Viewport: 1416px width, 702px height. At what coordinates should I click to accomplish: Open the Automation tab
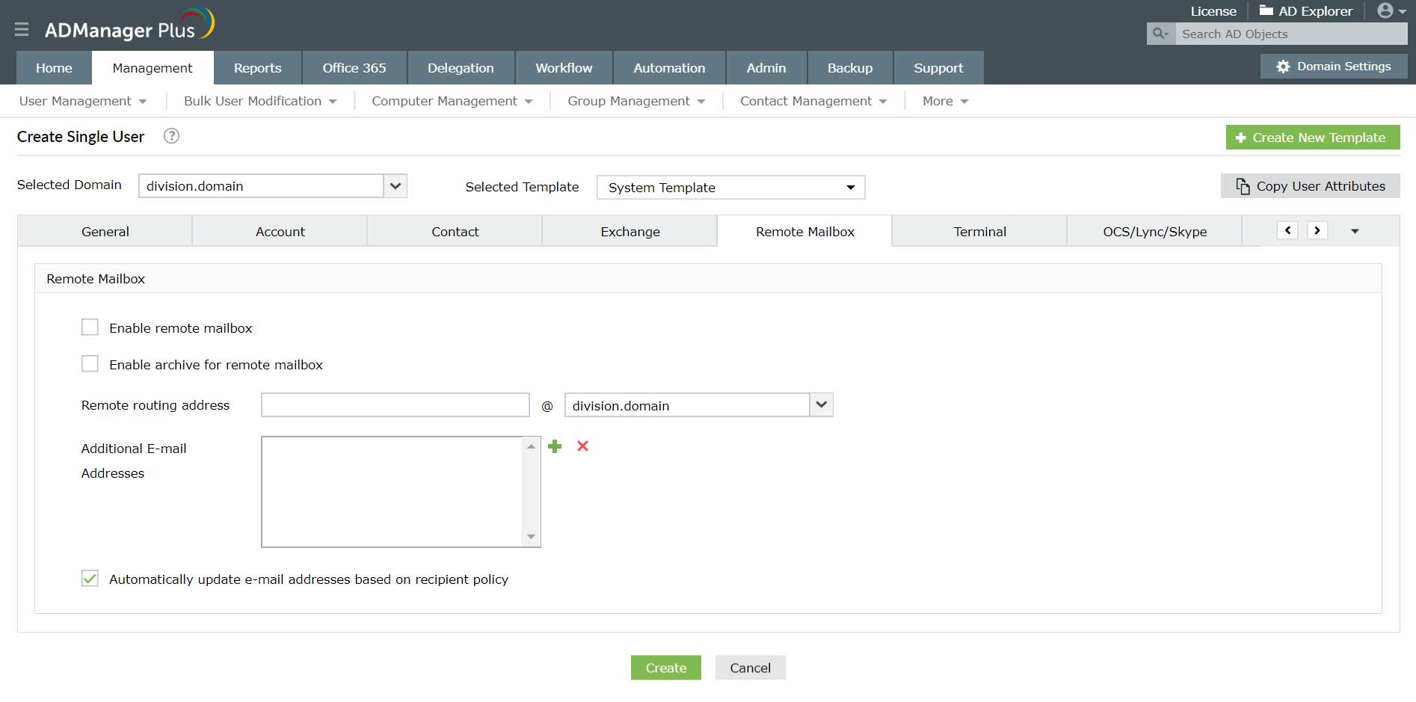(669, 68)
